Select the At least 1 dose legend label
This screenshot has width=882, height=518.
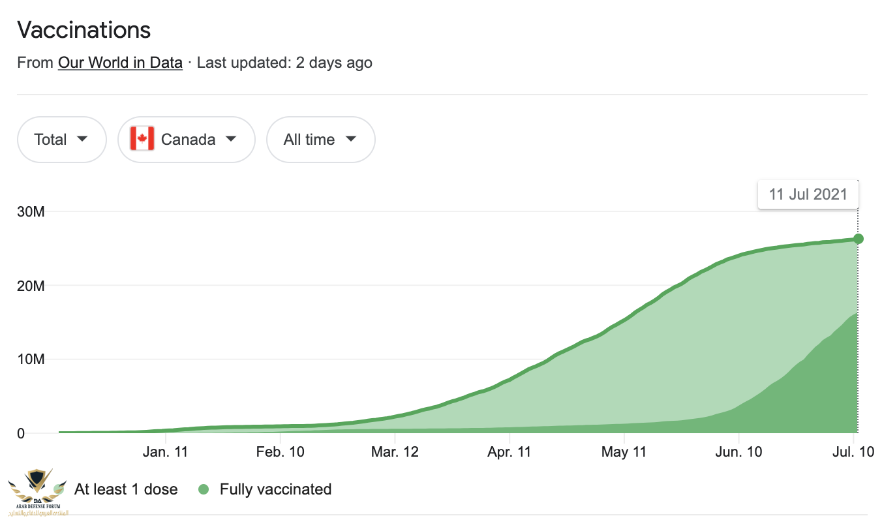pyautogui.click(x=126, y=489)
